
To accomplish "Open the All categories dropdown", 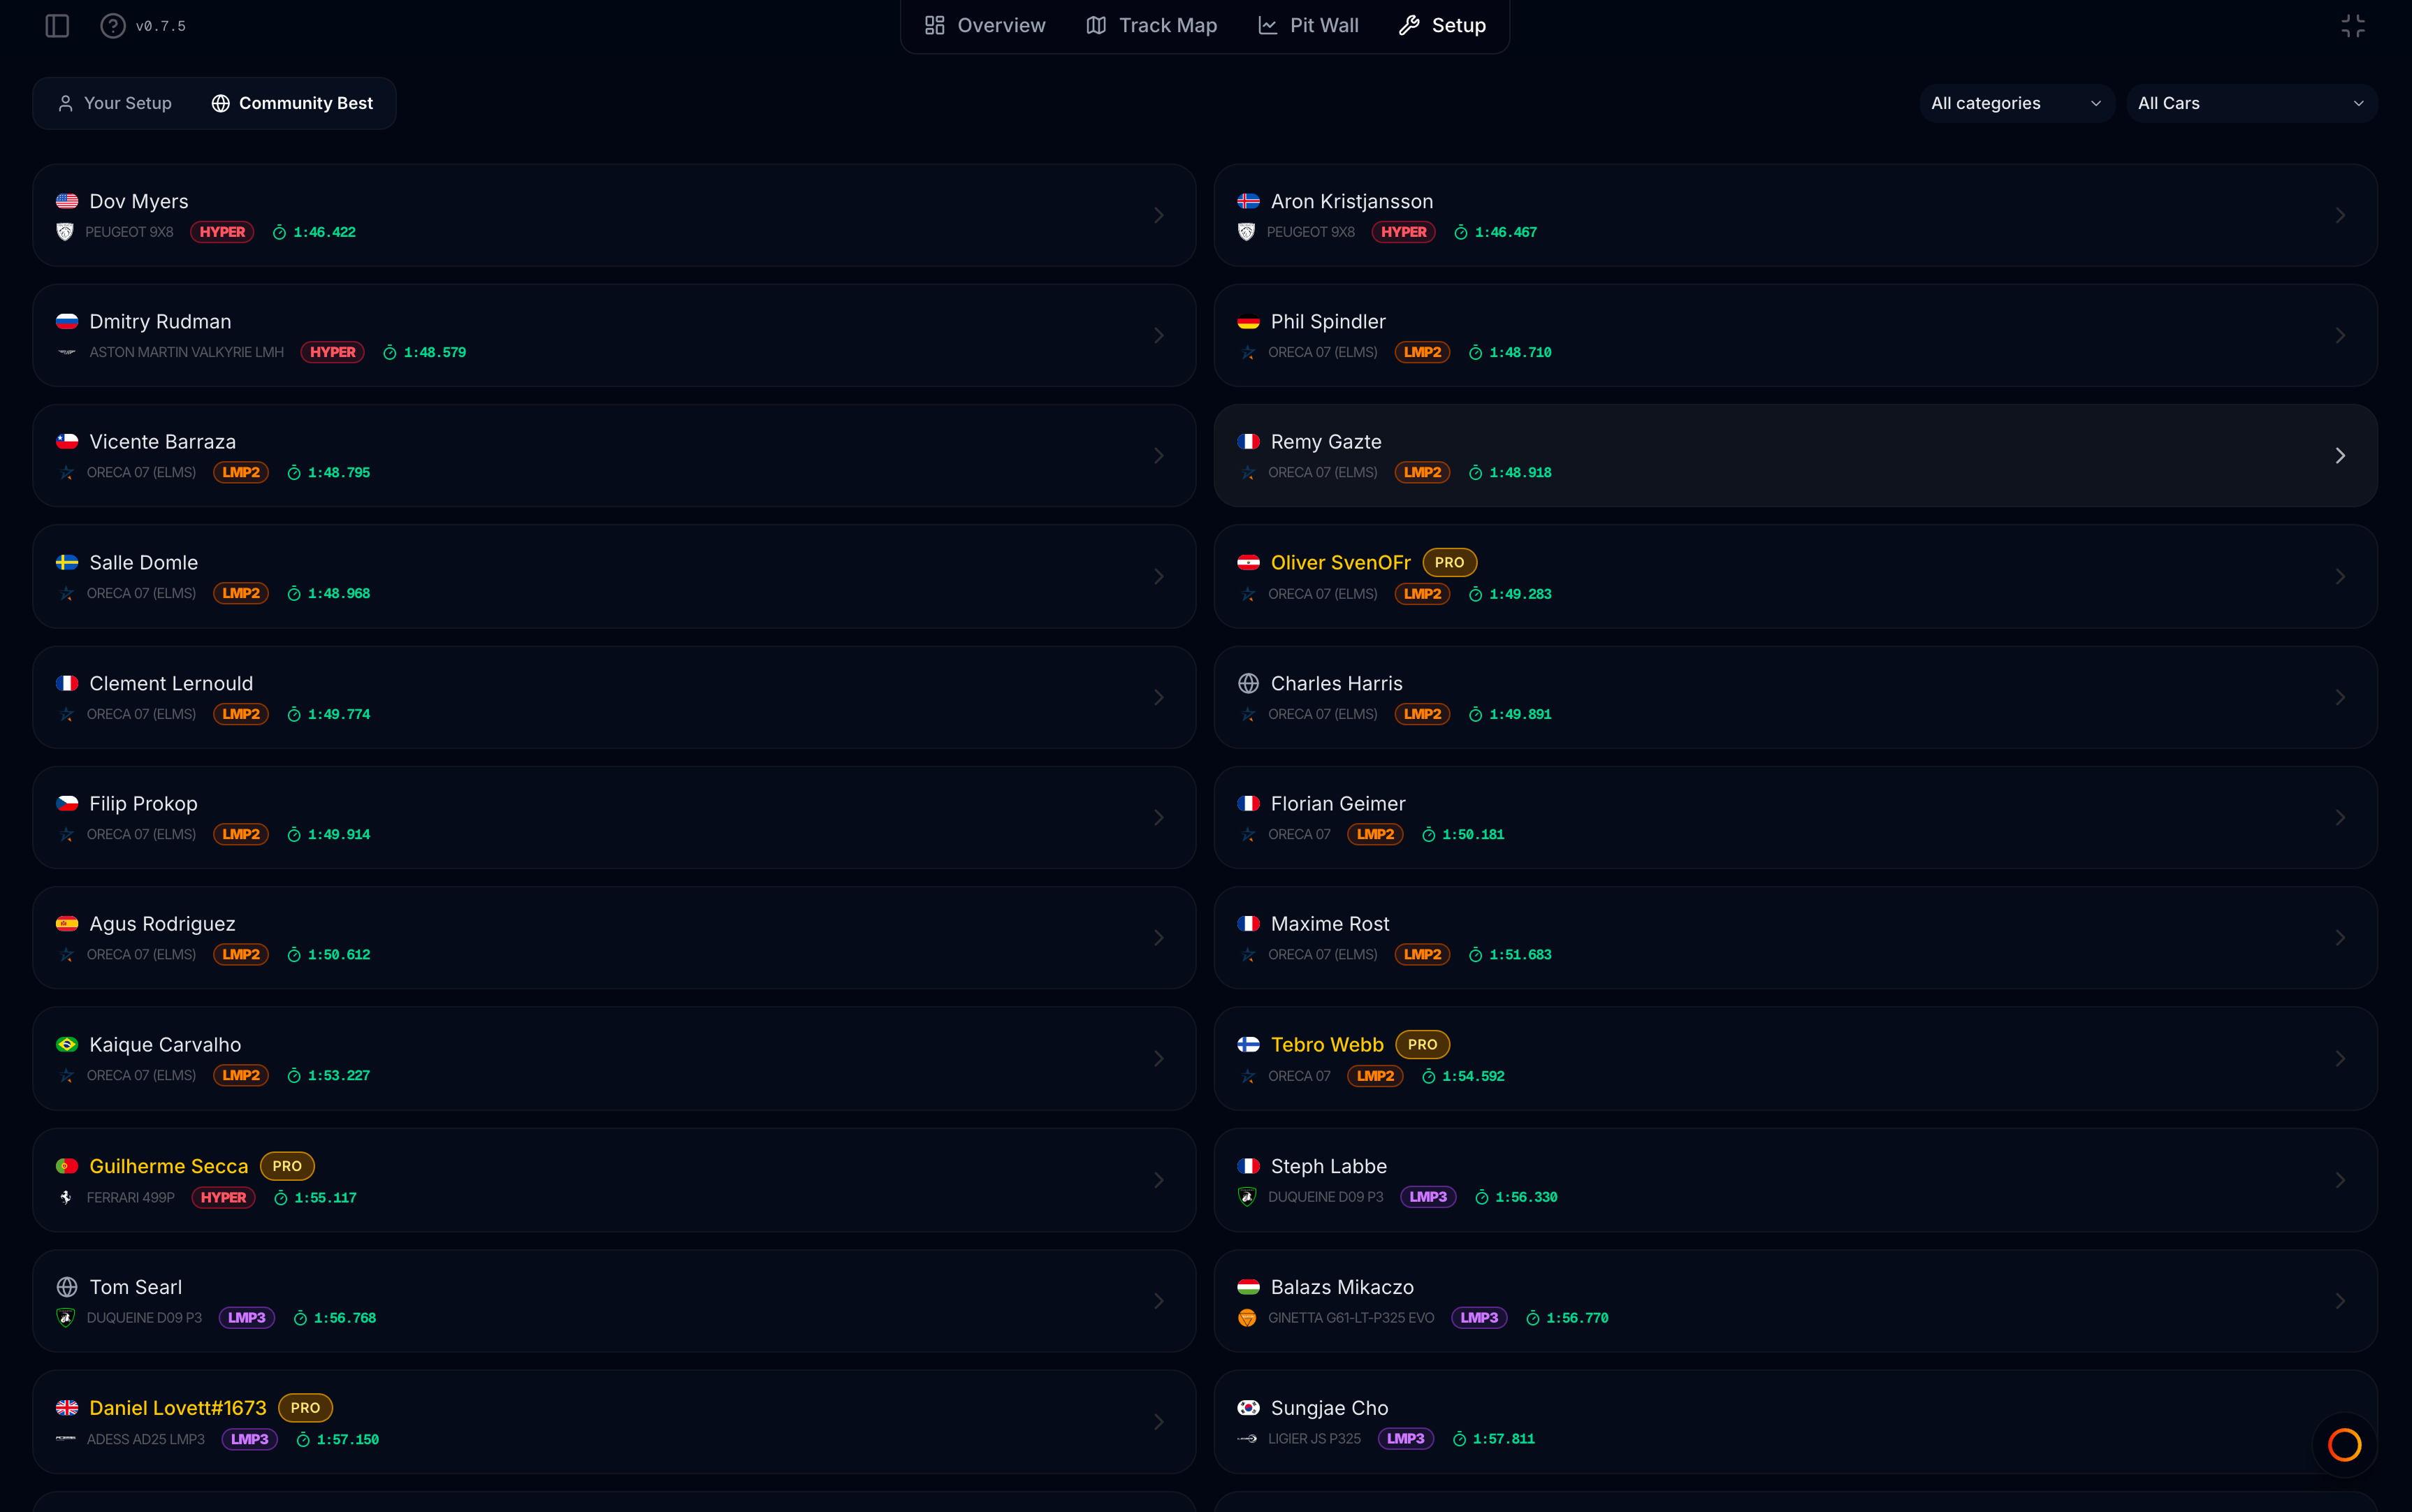I will tap(2016, 103).
